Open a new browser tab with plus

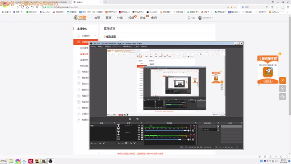106,2
